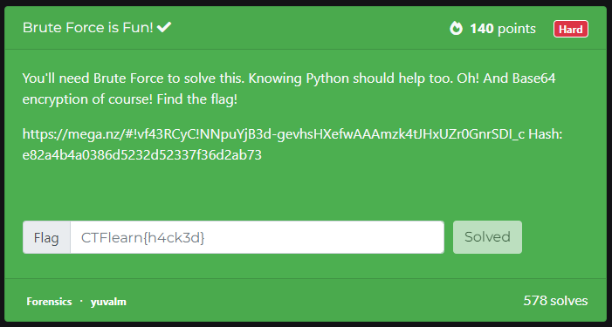The height and width of the screenshot is (327, 612).
Task: Click the card footer area
Action: point(306,300)
